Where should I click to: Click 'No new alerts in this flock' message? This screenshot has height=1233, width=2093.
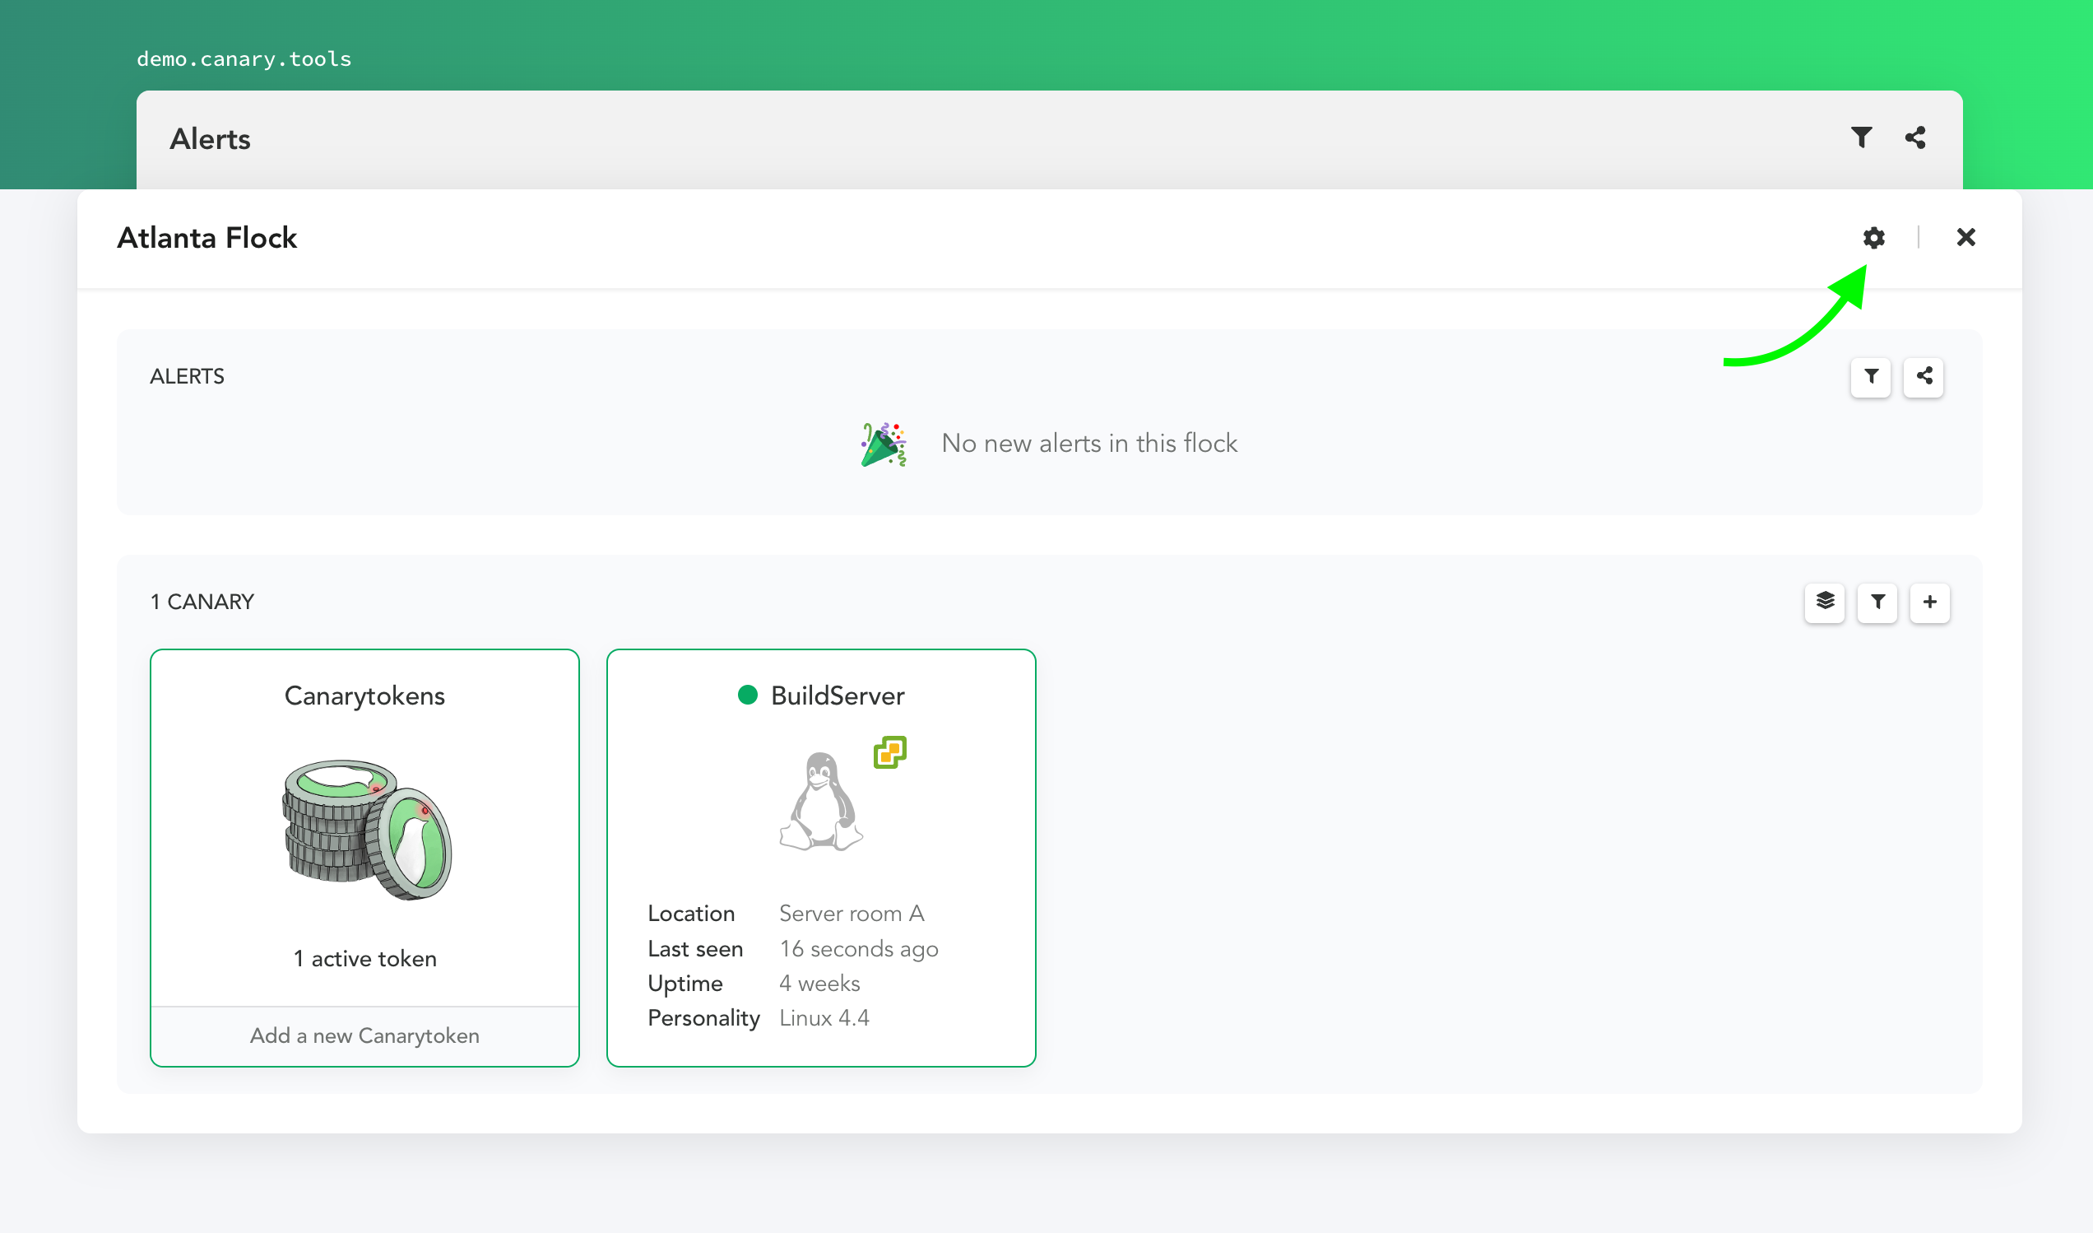tap(1088, 444)
